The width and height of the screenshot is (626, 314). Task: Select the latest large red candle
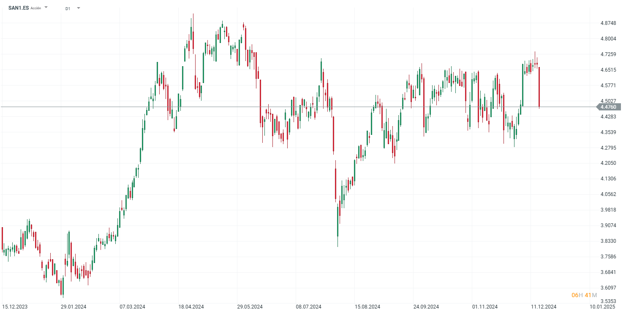pyautogui.click(x=539, y=86)
